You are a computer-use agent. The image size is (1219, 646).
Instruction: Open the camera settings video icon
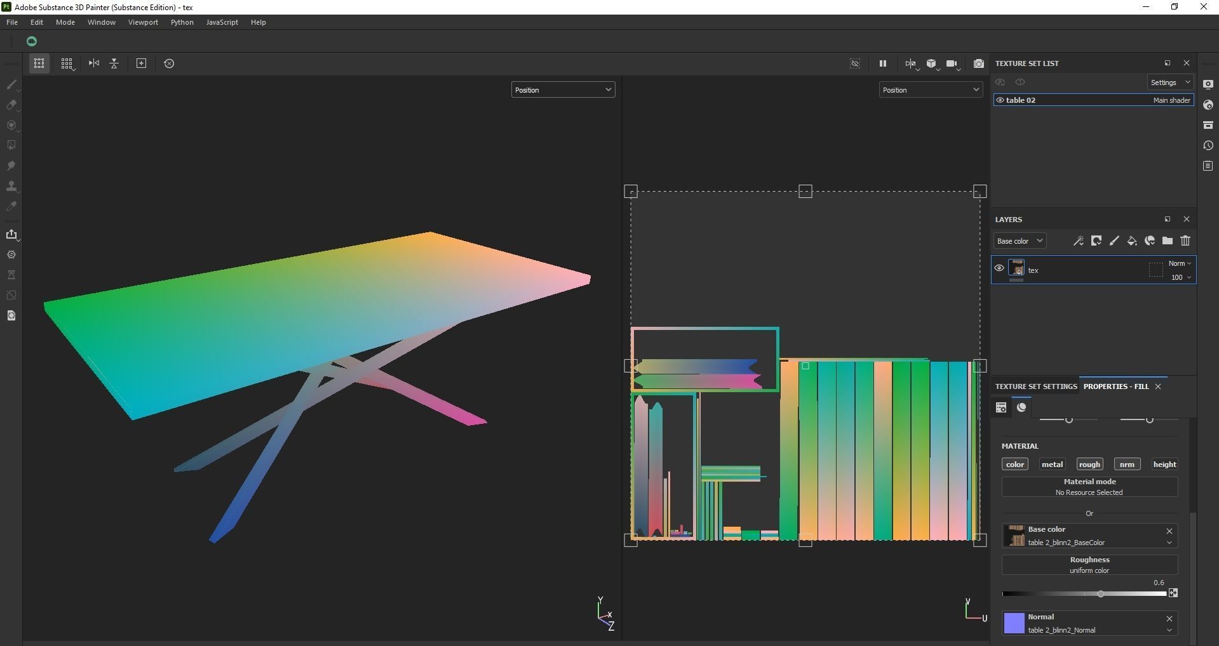click(x=952, y=63)
